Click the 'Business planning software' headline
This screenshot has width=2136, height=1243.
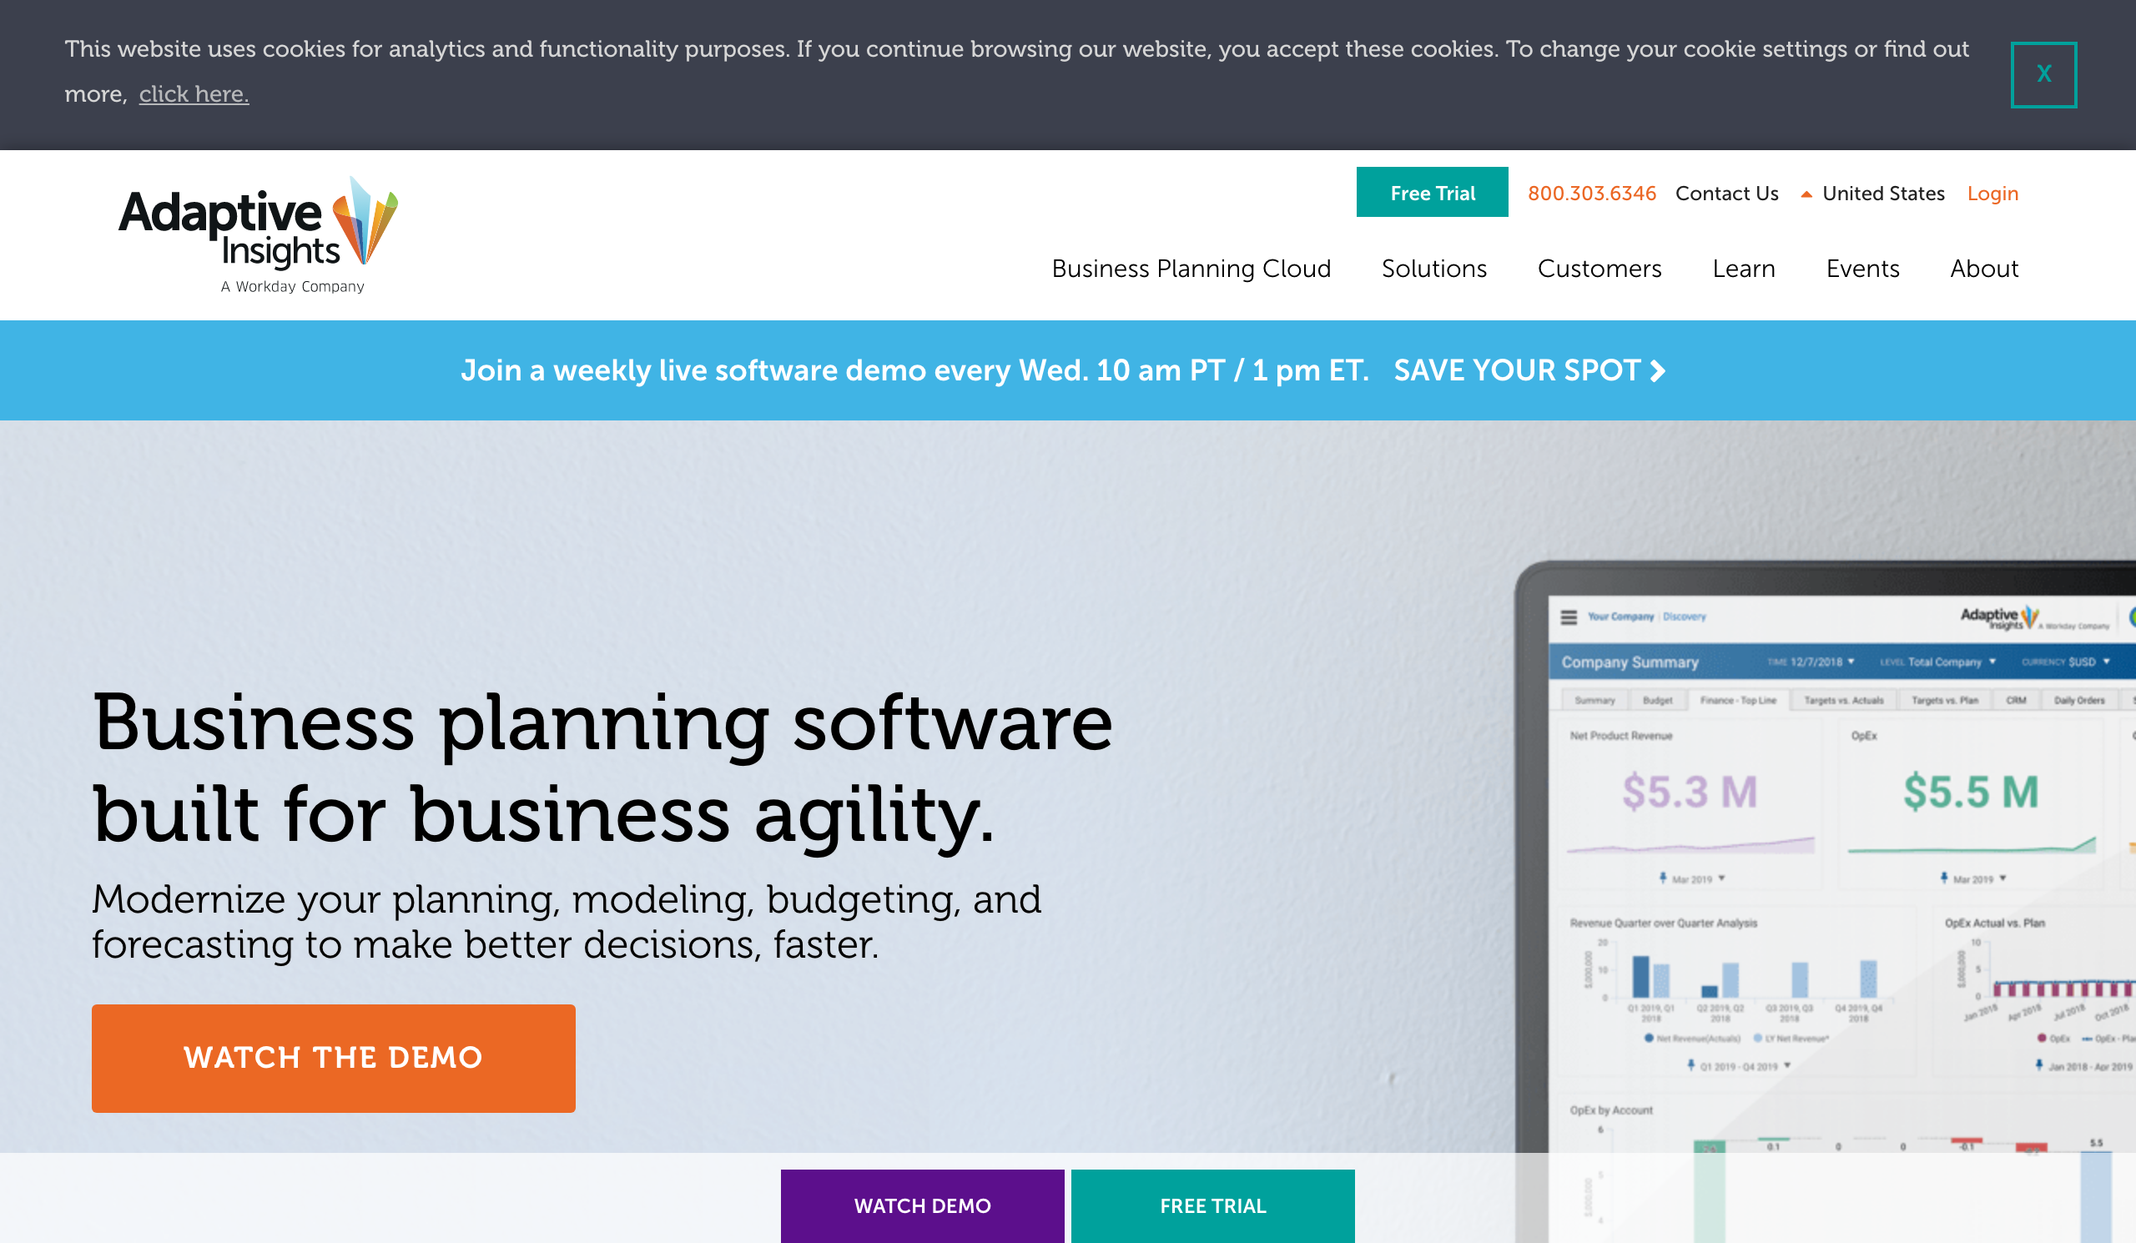(602, 767)
